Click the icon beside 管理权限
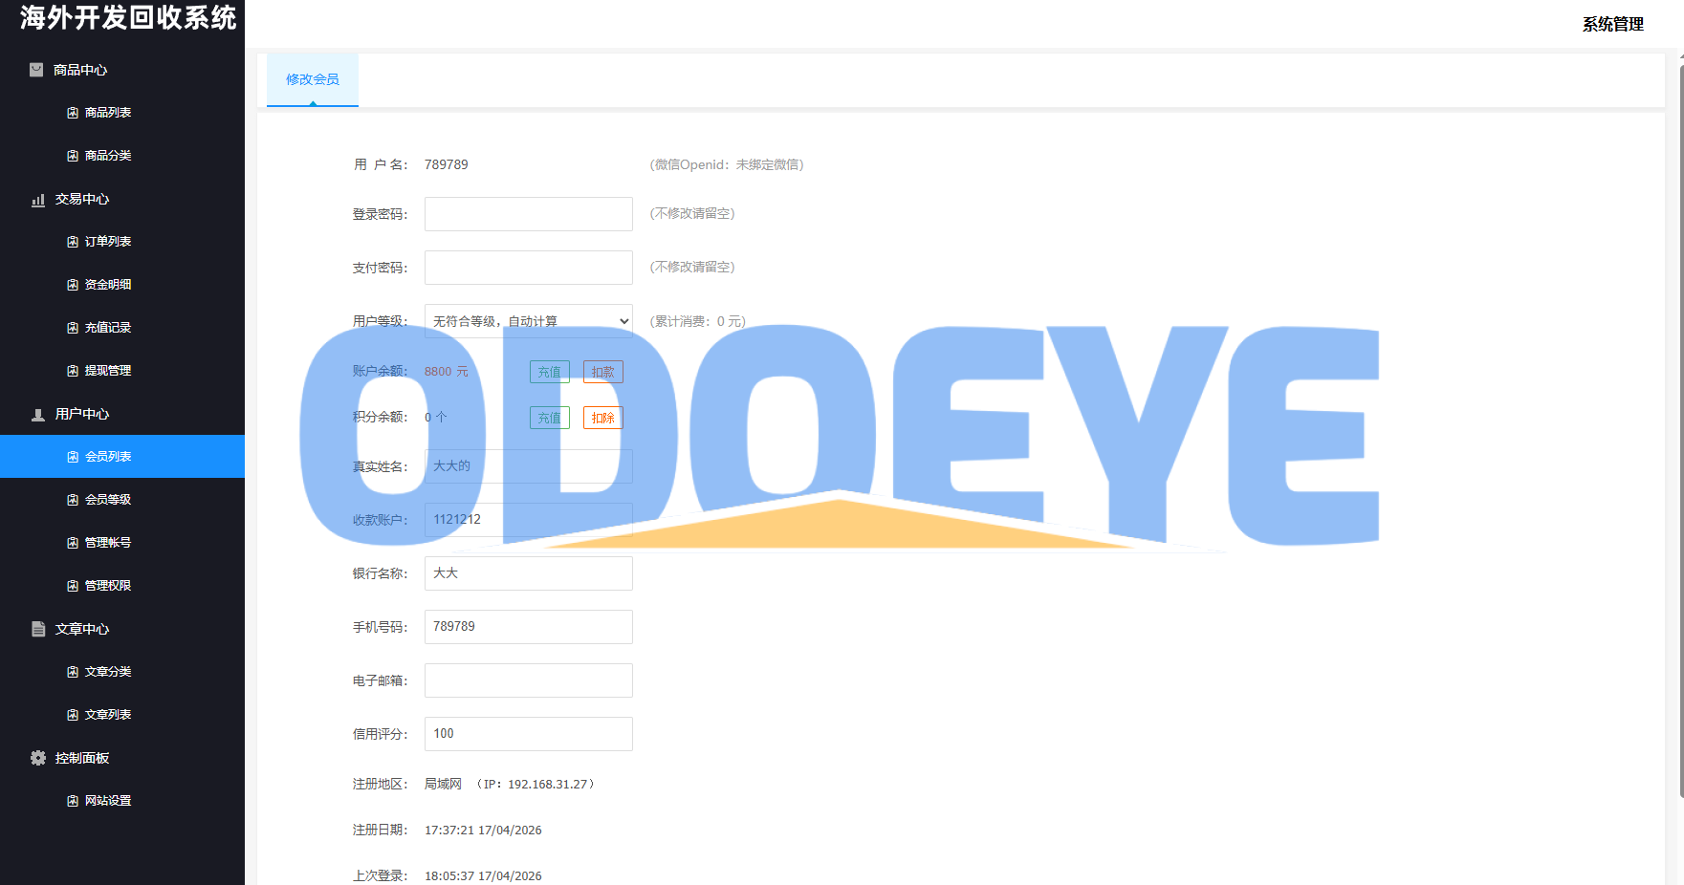1684x885 pixels. pos(73,586)
